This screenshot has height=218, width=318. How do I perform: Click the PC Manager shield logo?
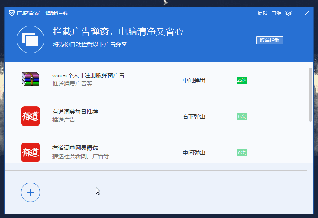pos(11,13)
